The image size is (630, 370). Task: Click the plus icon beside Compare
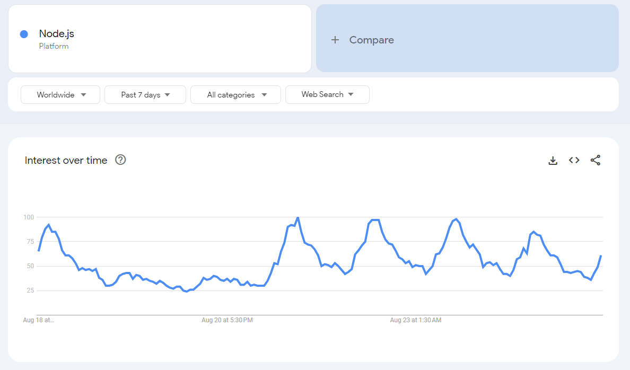click(335, 40)
